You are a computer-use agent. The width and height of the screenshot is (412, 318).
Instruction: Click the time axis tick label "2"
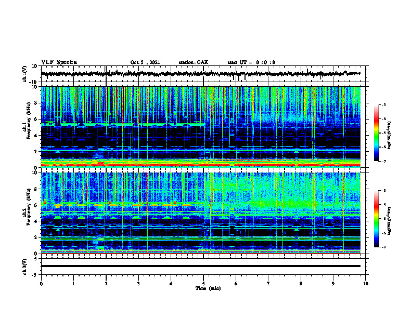[106, 284]
